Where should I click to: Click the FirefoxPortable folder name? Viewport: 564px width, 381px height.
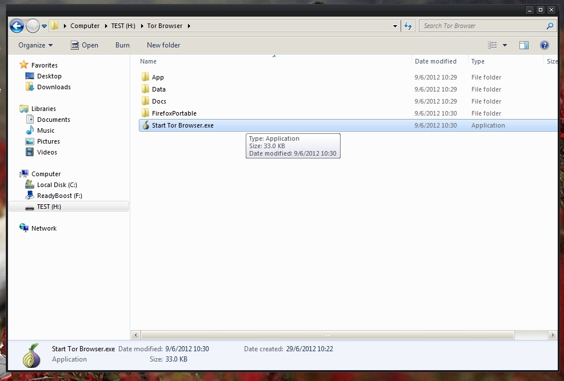[x=174, y=113]
